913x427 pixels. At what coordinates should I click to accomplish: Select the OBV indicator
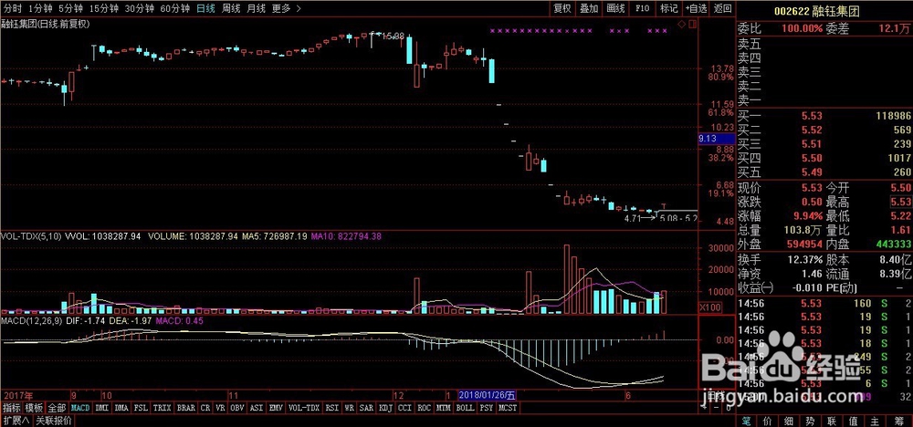click(x=238, y=408)
